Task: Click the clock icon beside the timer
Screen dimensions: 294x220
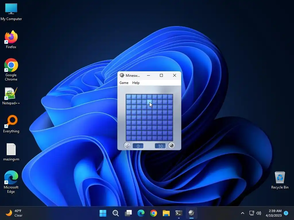Action: point(127,145)
